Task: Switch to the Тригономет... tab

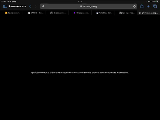Action: pyautogui.click(x=12, y=13)
